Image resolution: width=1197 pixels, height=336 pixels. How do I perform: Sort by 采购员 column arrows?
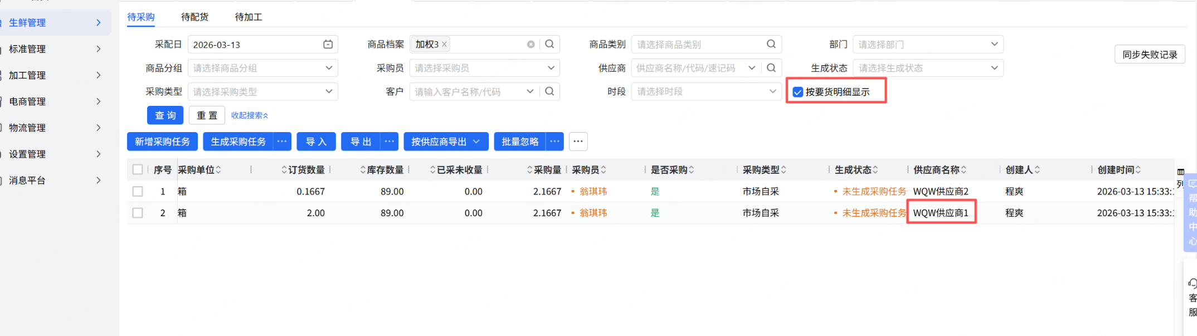[604, 170]
